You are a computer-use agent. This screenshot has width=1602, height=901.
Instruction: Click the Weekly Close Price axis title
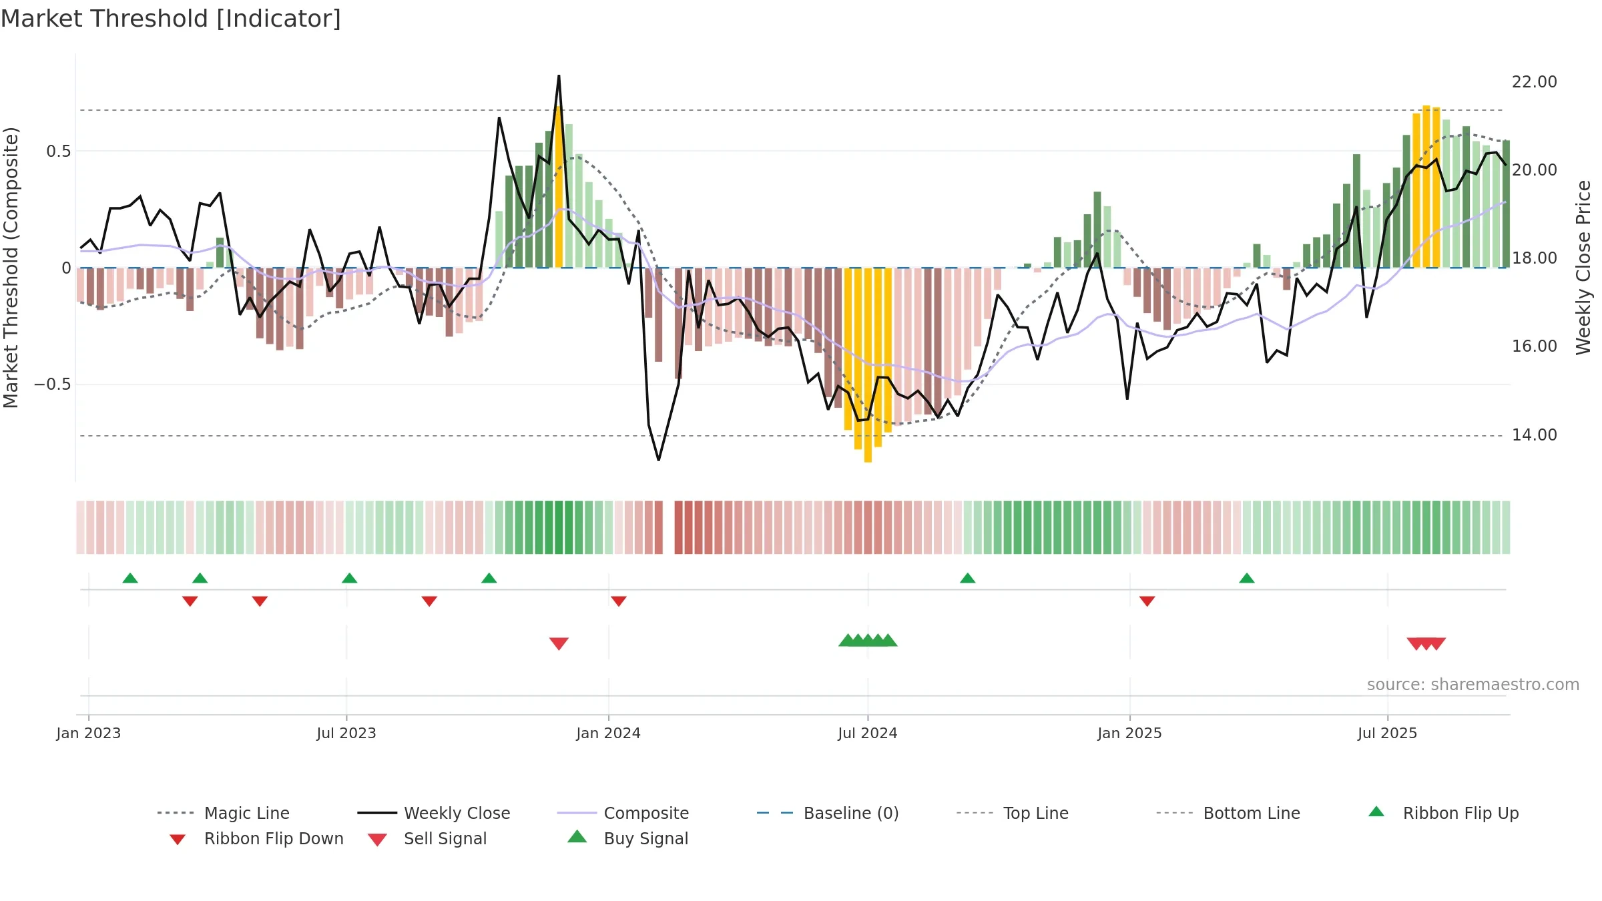(x=1583, y=267)
